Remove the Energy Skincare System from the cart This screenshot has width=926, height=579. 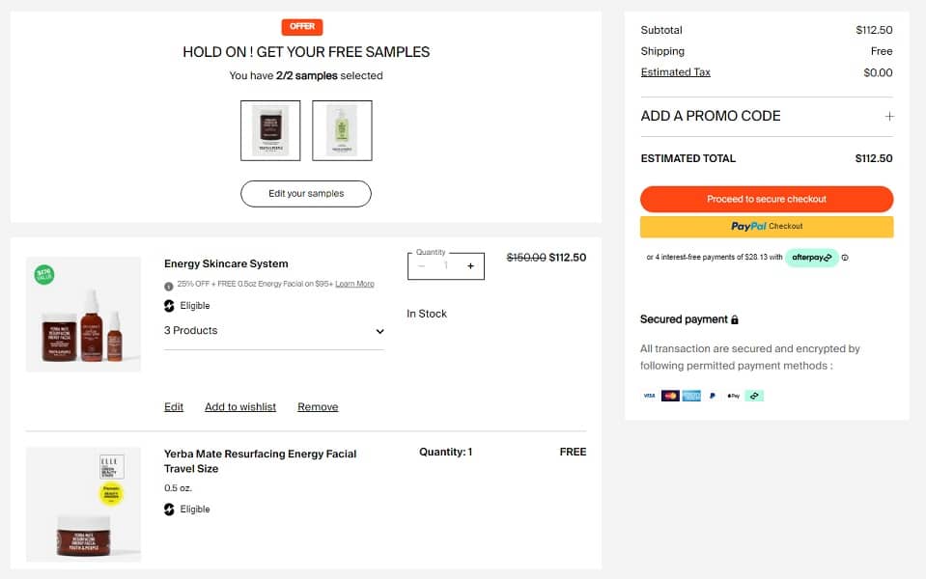pyautogui.click(x=318, y=407)
